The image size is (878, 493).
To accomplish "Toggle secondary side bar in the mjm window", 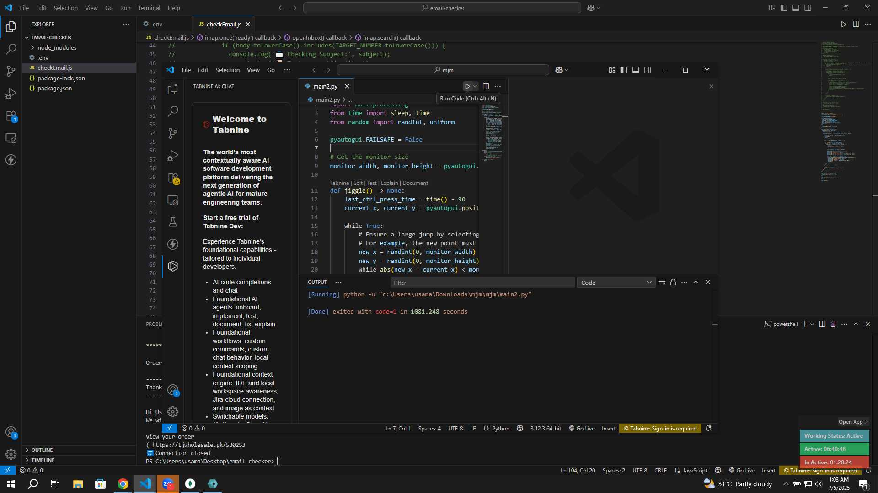I will pos(648,70).
